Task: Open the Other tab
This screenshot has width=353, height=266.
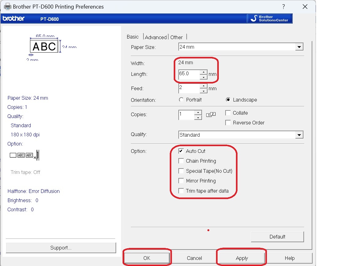Action: point(176,37)
